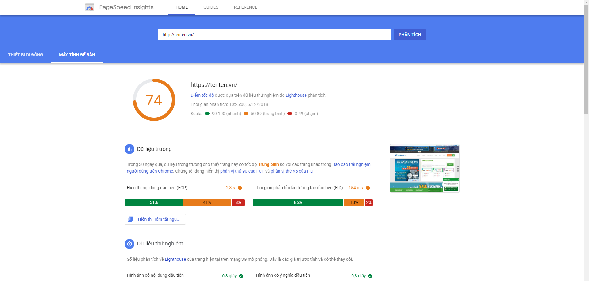Click the 74 score gauge
The width and height of the screenshot is (589, 281).
pyautogui.click(x=154, y=100)
